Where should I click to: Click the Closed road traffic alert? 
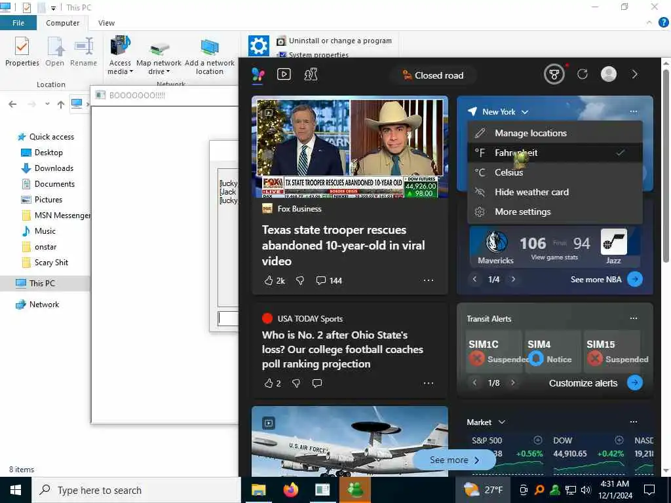coord(433,75)
